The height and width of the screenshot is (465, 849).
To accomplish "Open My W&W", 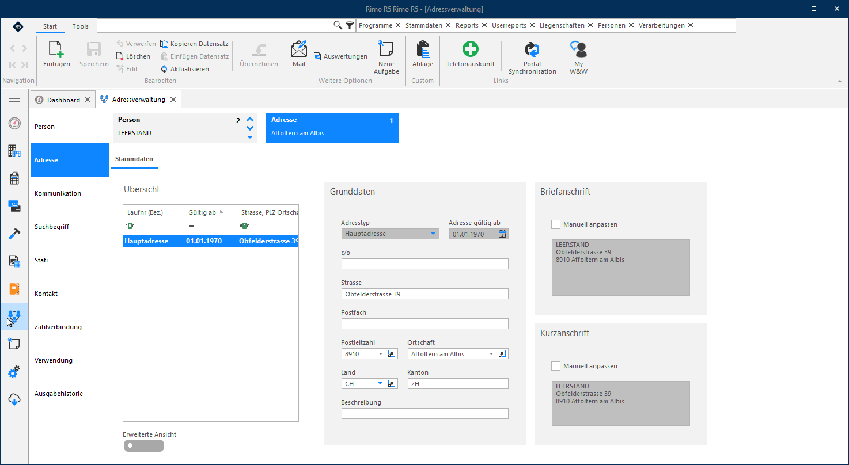I will pos(578,58).
